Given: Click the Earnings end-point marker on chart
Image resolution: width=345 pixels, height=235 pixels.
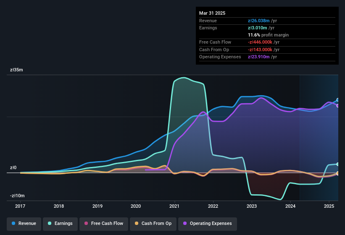Looking at the screenshot, I should click(x=338, y=164).
